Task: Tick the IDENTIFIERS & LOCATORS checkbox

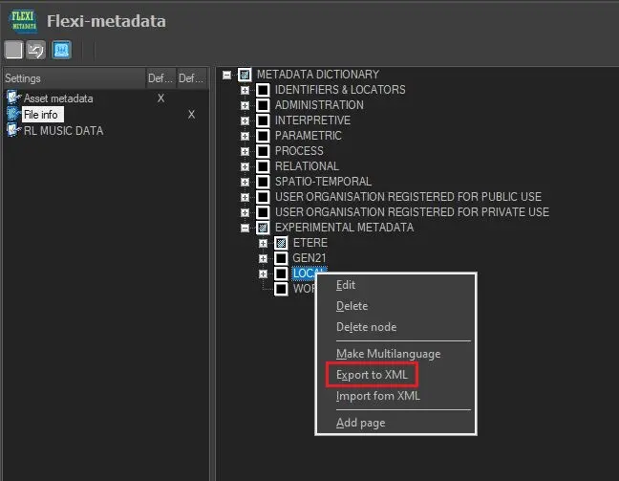Action: click(x=263, y=90)
